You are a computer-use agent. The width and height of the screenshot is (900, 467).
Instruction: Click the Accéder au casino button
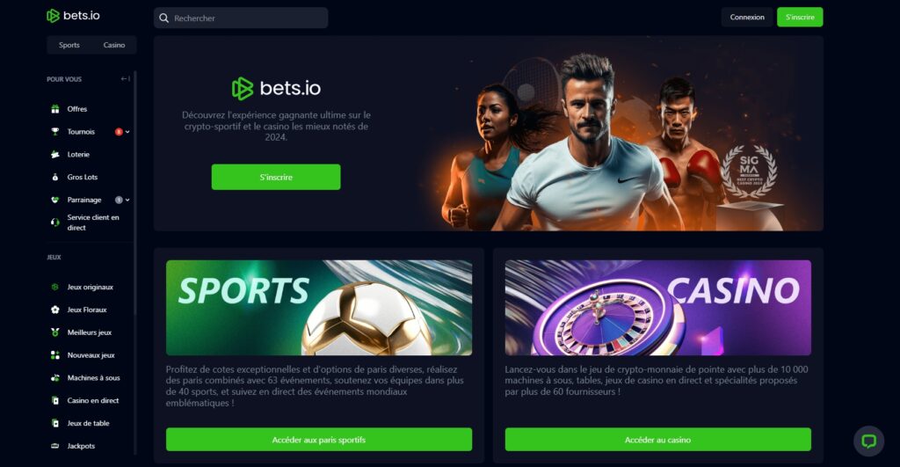657,440
